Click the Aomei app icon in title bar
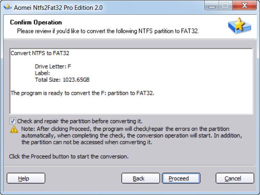Viewport: 260px width, 195px height. click(7, 7)
